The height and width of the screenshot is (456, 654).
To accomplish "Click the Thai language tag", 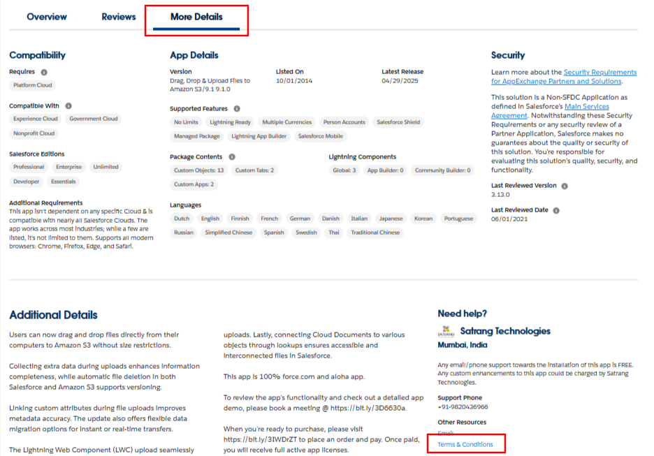I will click(334, 233).
